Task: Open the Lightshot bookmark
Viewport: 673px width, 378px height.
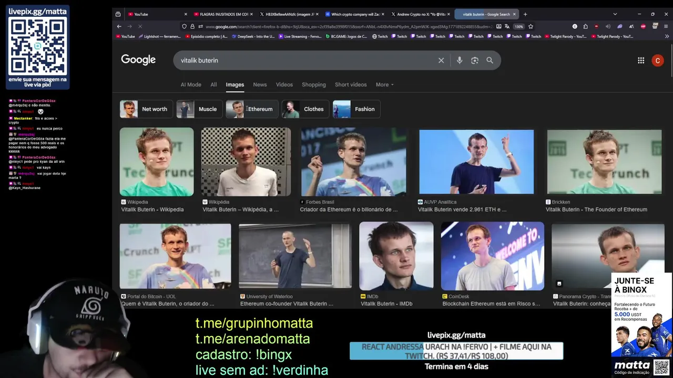Action: [160, 37]
